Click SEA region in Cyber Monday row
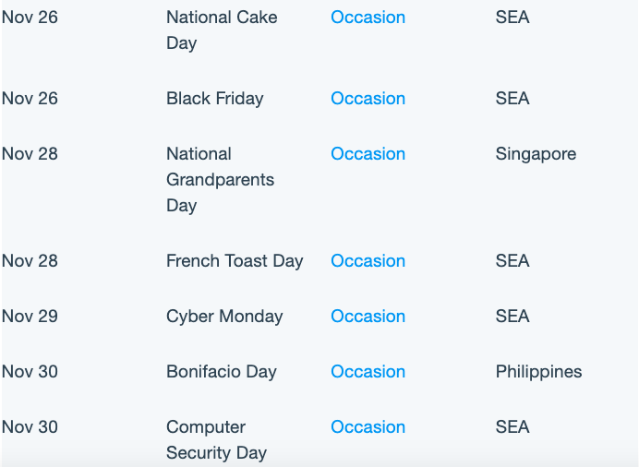This screenshot has height=467, width=639. tap(512, 316)
